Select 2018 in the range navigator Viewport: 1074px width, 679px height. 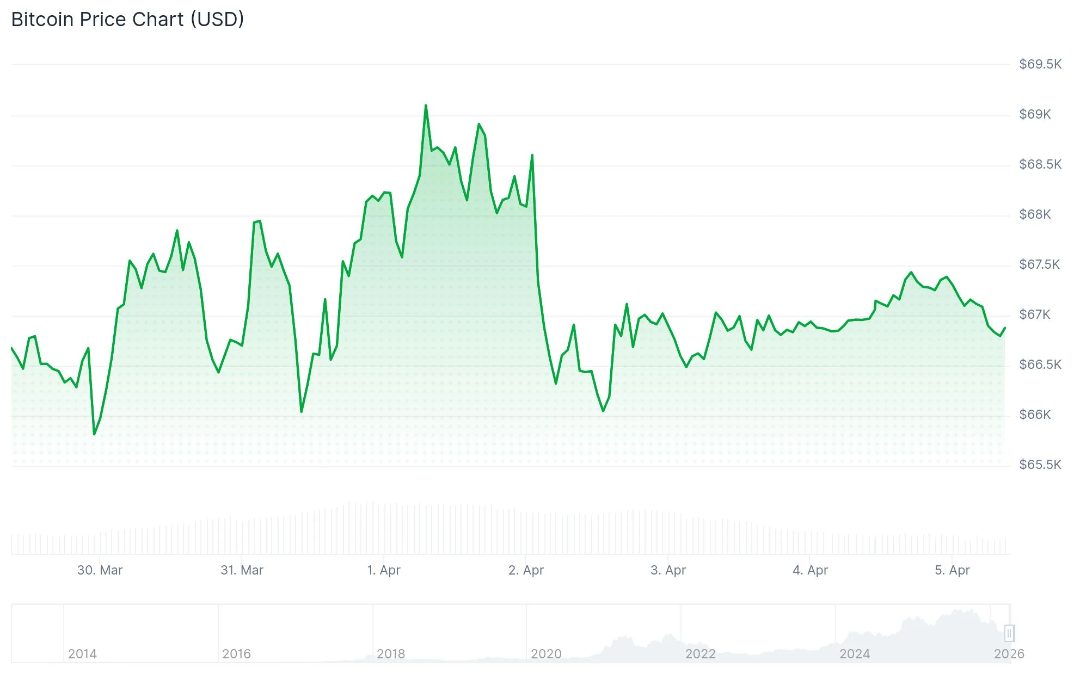coord(391,654)
